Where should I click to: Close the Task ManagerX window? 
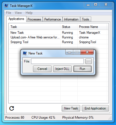(x=106, y=4)
